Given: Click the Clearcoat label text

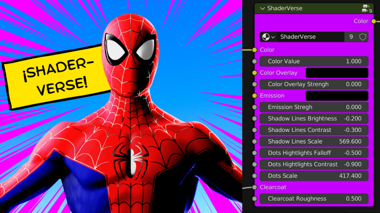Looking at the screenshot, I should (x=273, y=187).
